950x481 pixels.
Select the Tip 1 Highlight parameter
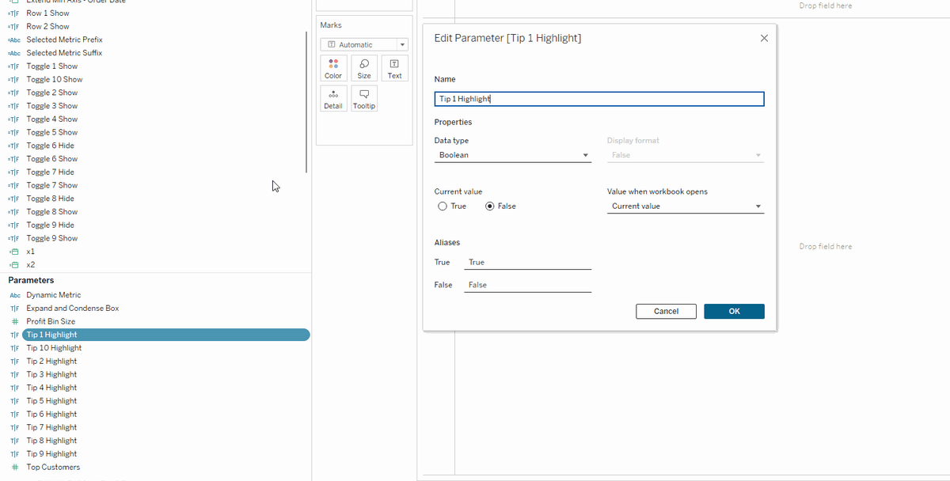pyautogui.click(x=166, y=335)
